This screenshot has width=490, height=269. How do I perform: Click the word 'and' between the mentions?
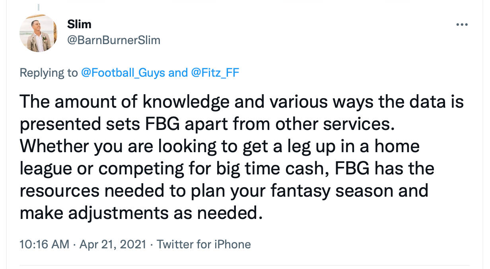pyautogui.click(x=178, y=73)
